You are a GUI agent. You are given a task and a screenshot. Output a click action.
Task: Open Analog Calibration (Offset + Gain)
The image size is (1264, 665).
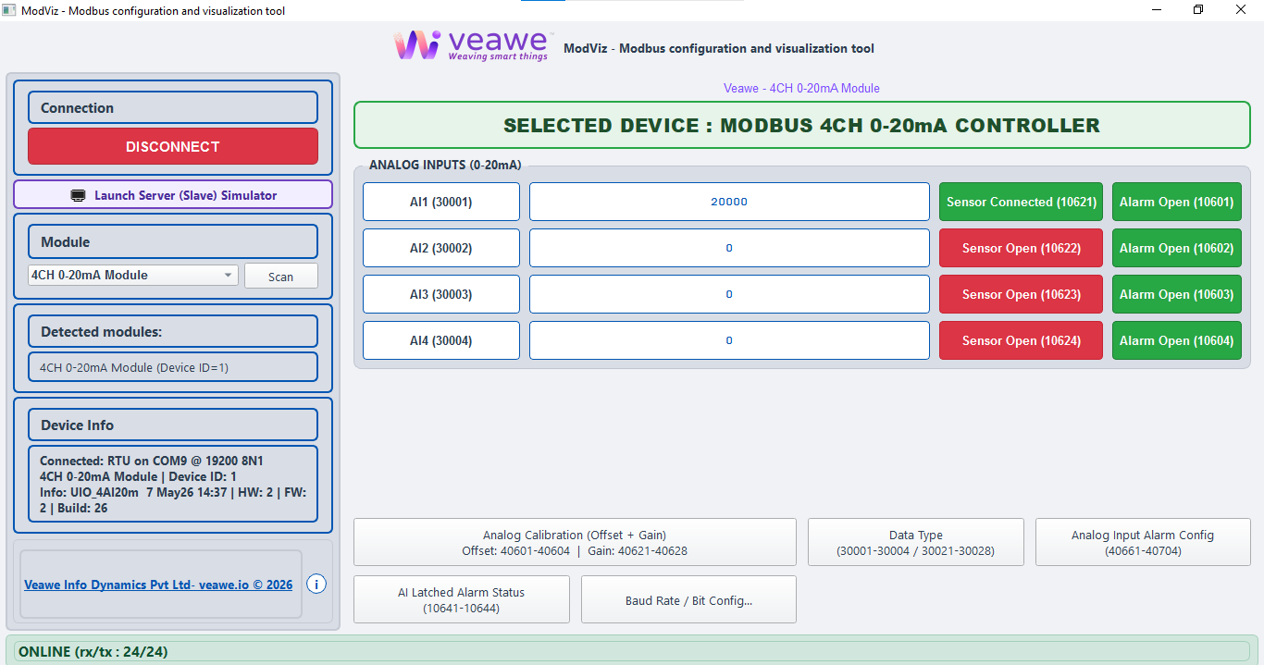coord(575,542)
